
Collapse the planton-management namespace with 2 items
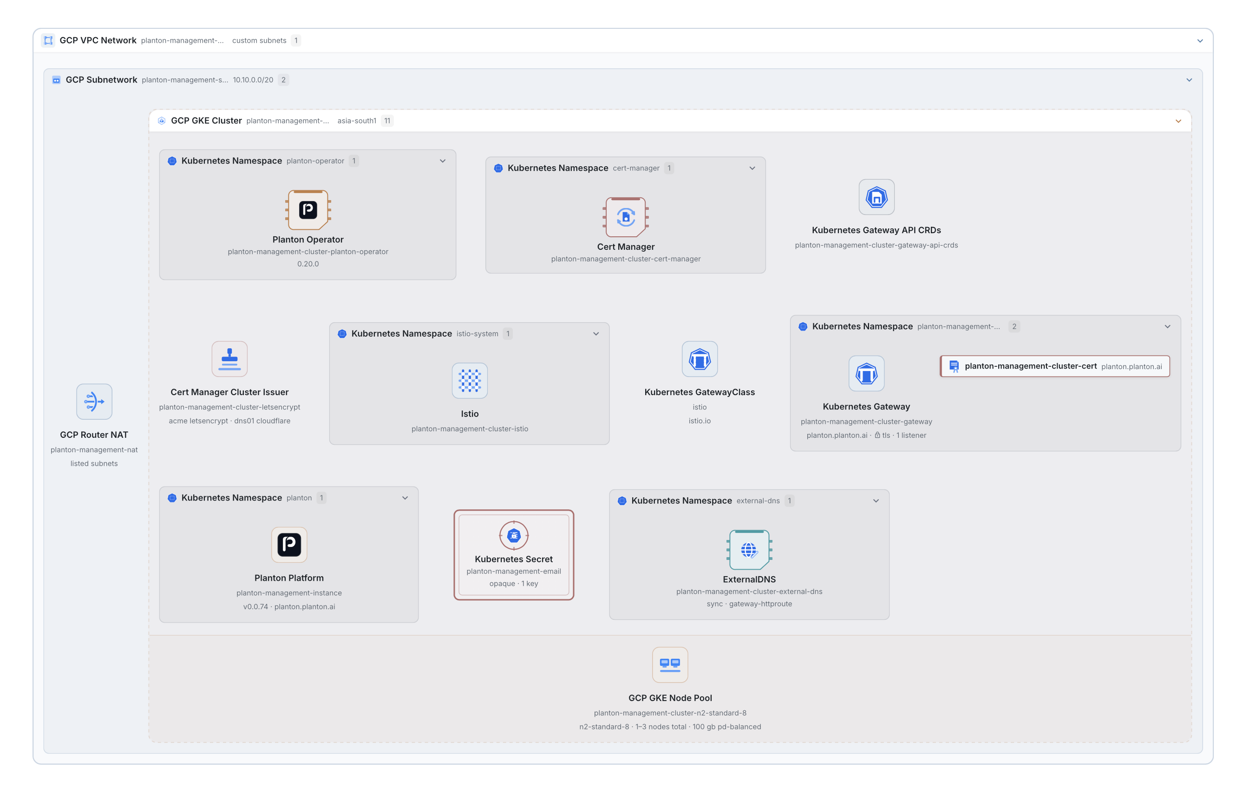[1167, 326]
